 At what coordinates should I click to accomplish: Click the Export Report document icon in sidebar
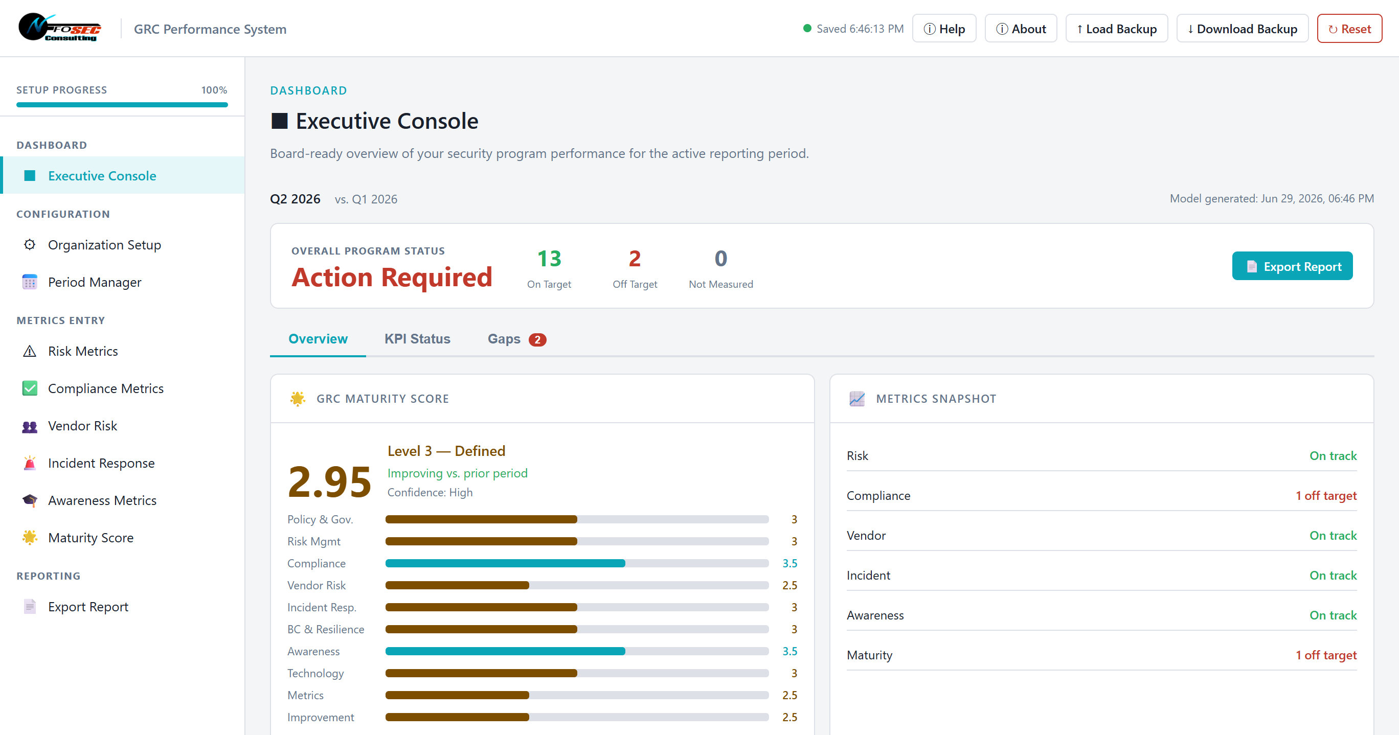click(x=30, y=606)
